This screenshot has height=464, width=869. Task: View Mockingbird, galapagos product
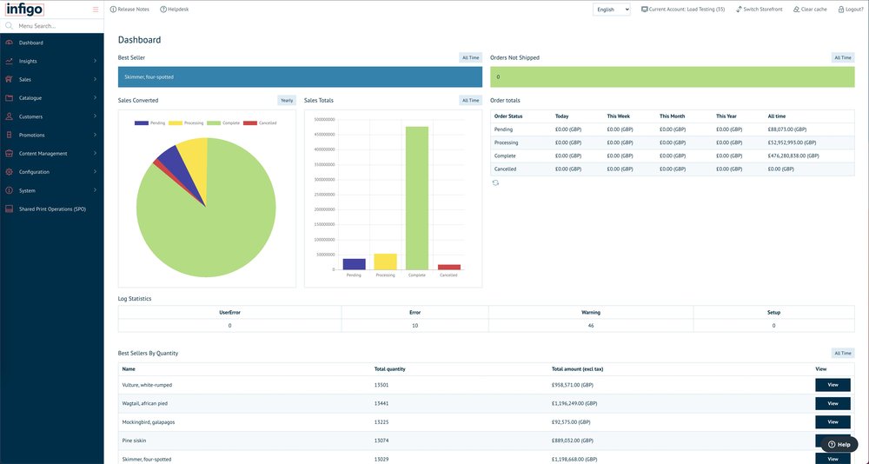coord(833,422)
